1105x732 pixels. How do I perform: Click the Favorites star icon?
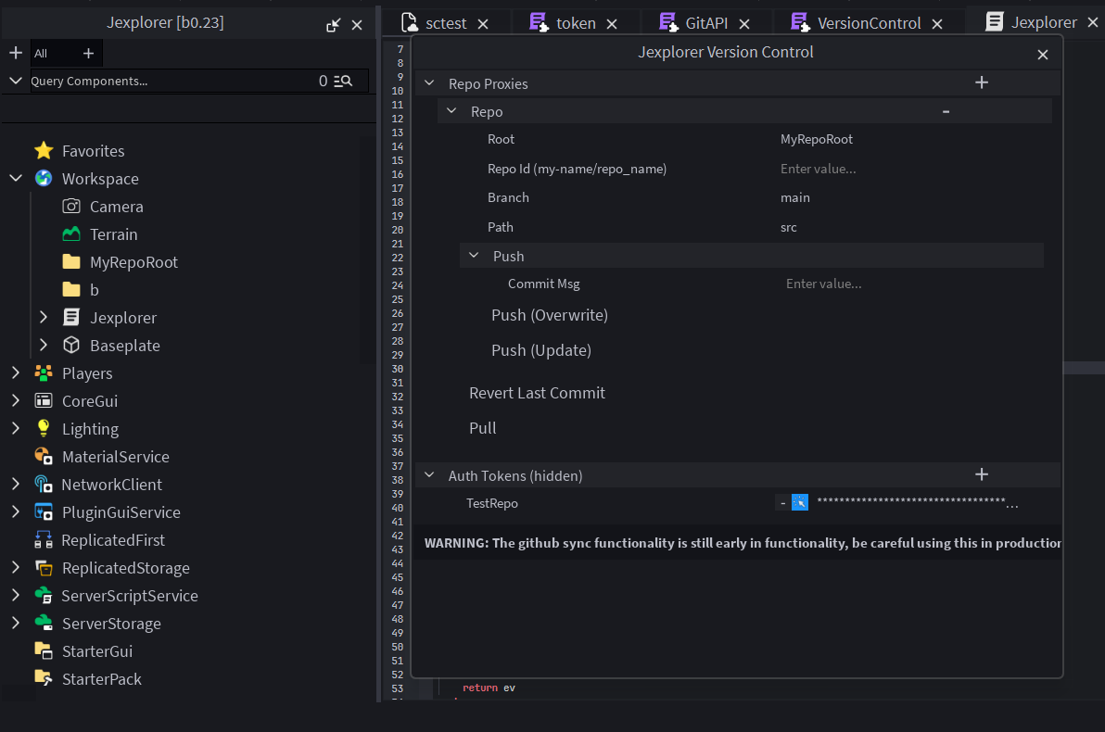(x=44, y=150)
